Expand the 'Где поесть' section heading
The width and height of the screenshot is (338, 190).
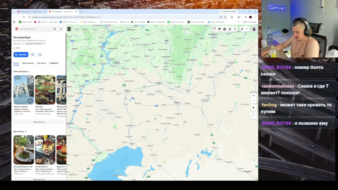pyautogui.click(x=20, y=131)
